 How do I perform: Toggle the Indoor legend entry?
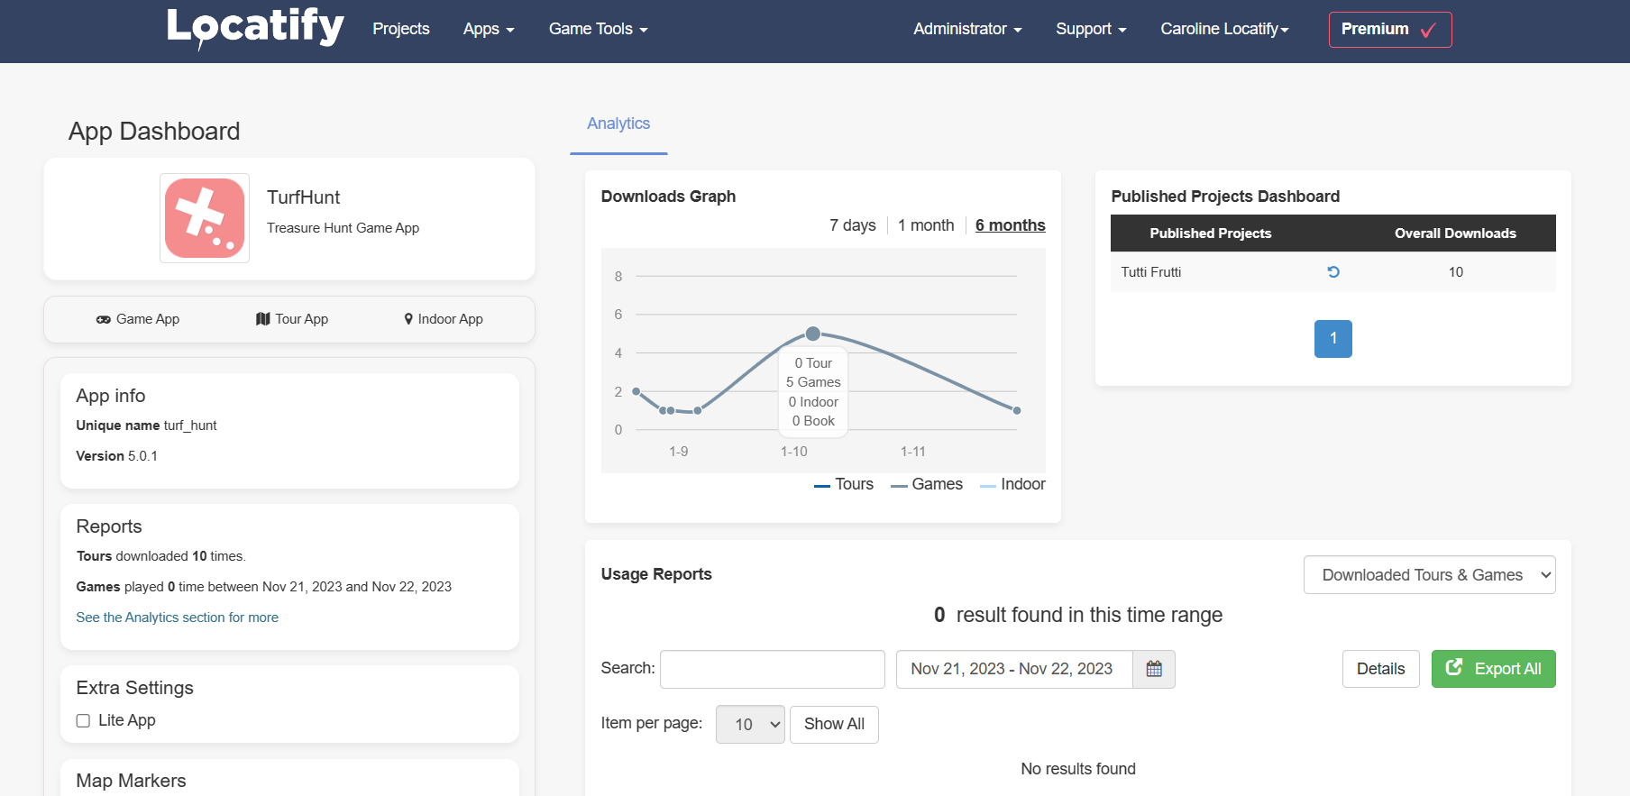(x=1012, y=484)
